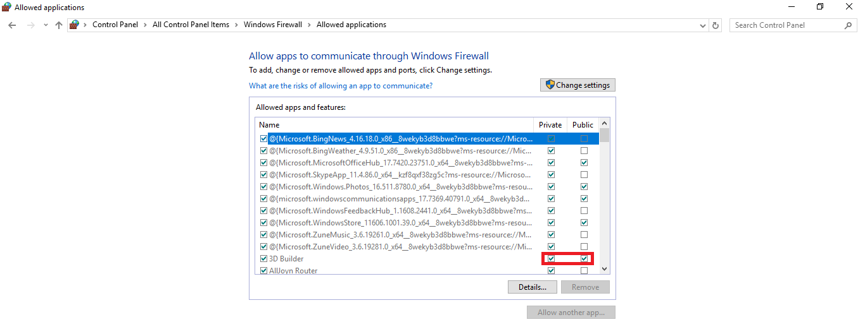
Task: Select the Microsoft.ZuneMusic row
Action: (x=427, y=235)
